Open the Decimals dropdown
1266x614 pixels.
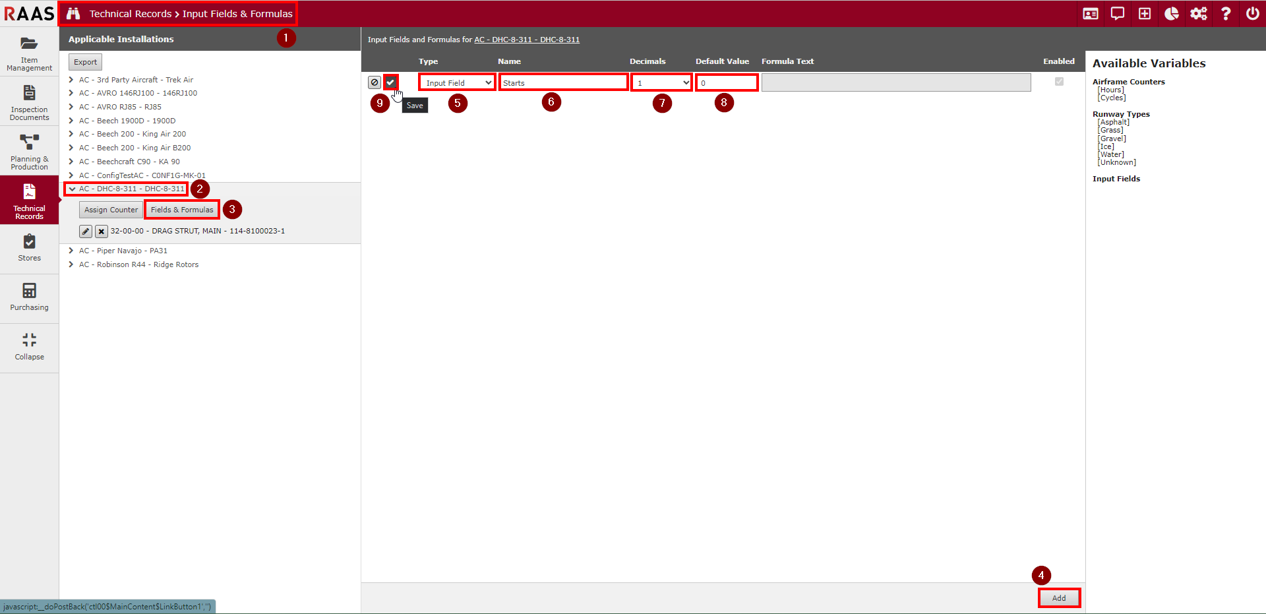click(x=661, y=82)
